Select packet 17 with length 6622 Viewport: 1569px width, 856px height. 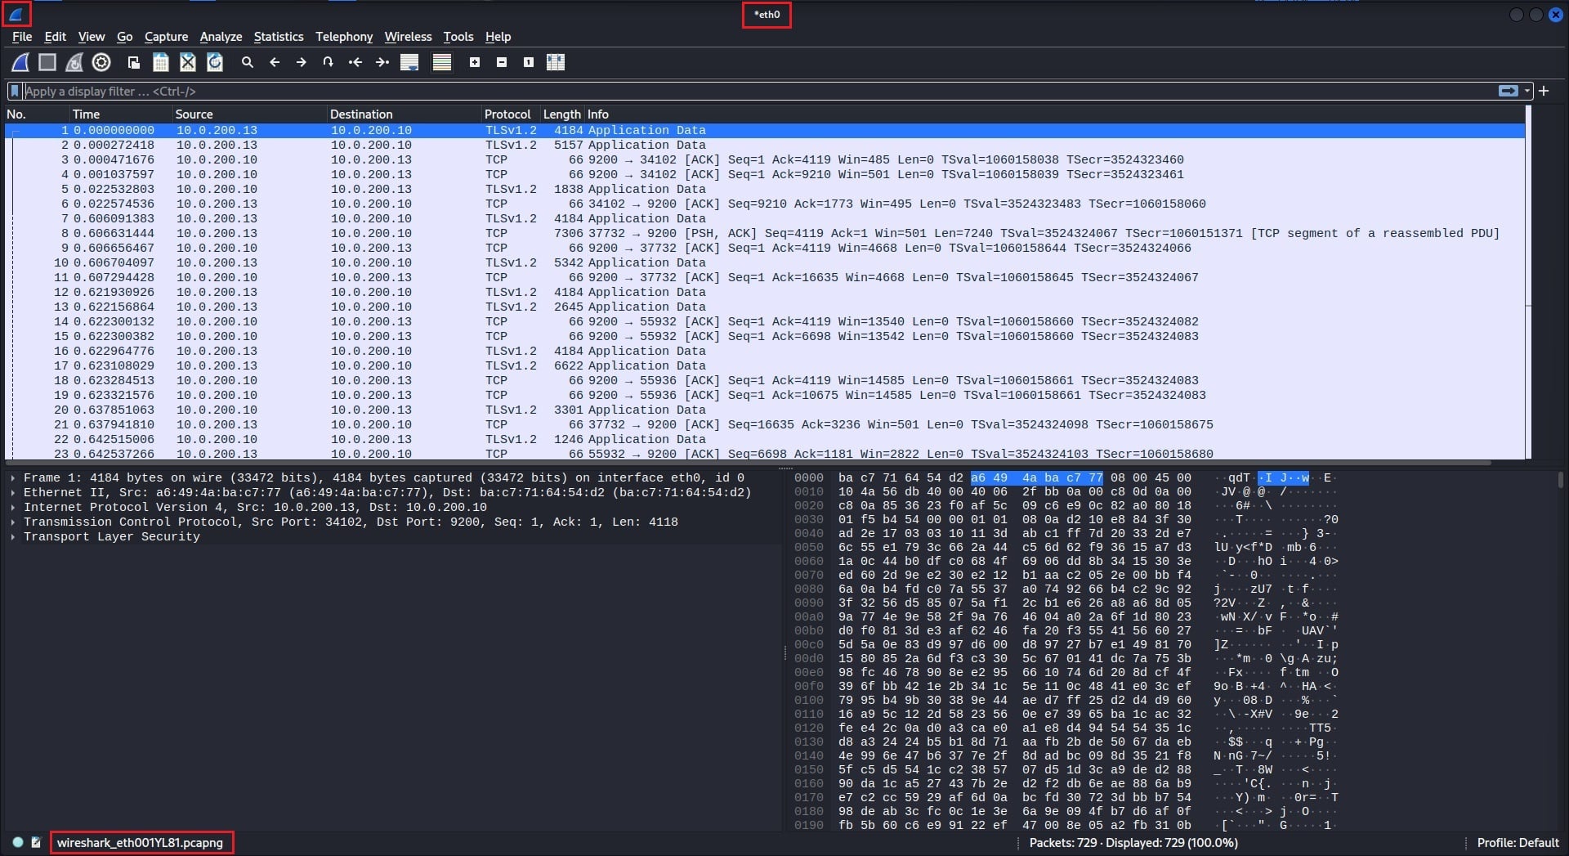pos(765,365)
